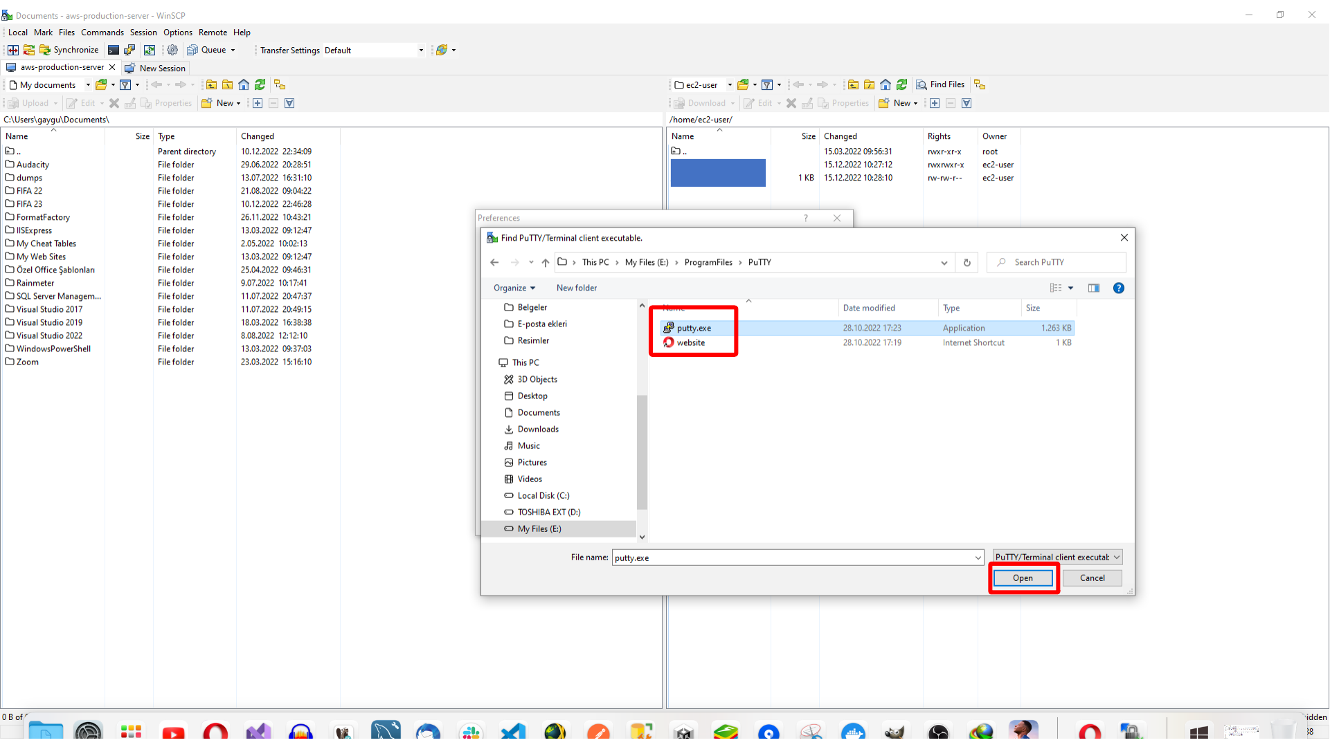
Task: Go to the local home directory icon
Action: [244, 84]
